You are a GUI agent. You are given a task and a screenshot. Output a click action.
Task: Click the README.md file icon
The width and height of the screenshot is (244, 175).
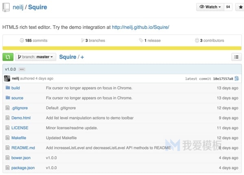click(7, 147)
